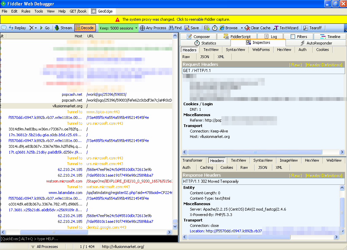347x250 pixels.
Task: Open the View menu
Action: pos(51,11)
